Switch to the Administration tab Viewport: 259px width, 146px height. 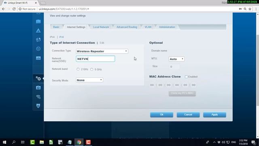[167, 27]
